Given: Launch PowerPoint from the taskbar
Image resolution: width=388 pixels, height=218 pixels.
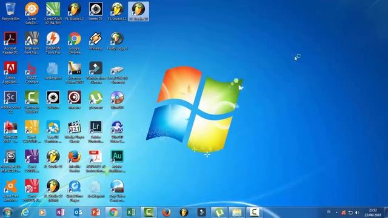Looking at the screenshot, I should tap(96, 213).
